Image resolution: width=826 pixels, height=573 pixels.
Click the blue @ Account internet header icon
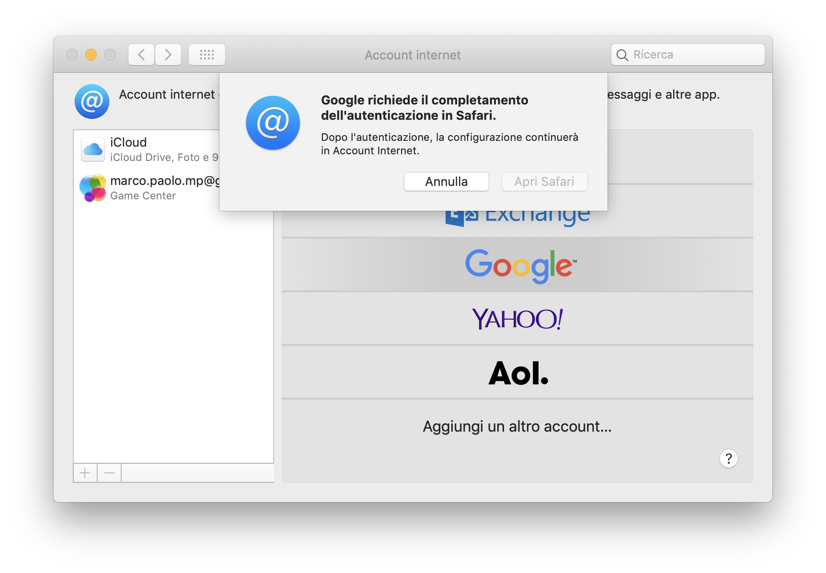tap(92, 102)
